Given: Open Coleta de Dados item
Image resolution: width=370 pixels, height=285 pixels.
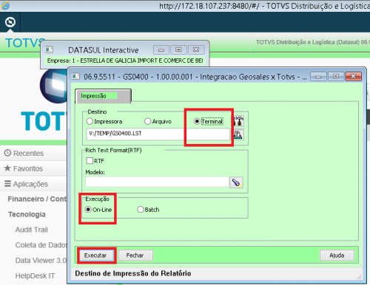Looking at the screenshot, I should click(x=41, y=245).
